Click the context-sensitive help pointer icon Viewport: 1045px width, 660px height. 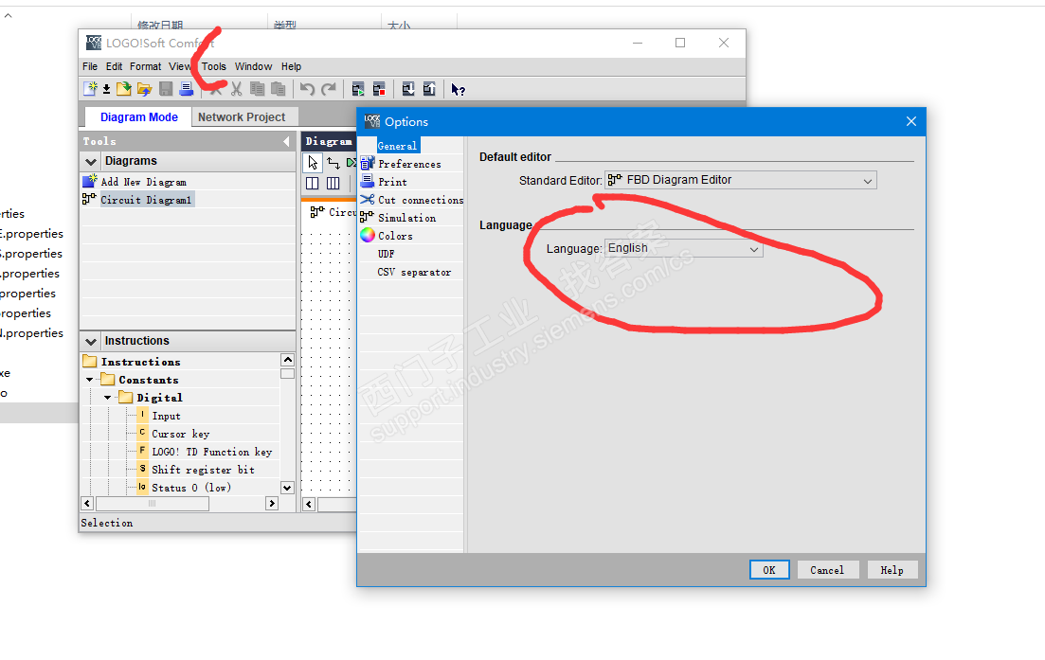(x=458, y=89)
